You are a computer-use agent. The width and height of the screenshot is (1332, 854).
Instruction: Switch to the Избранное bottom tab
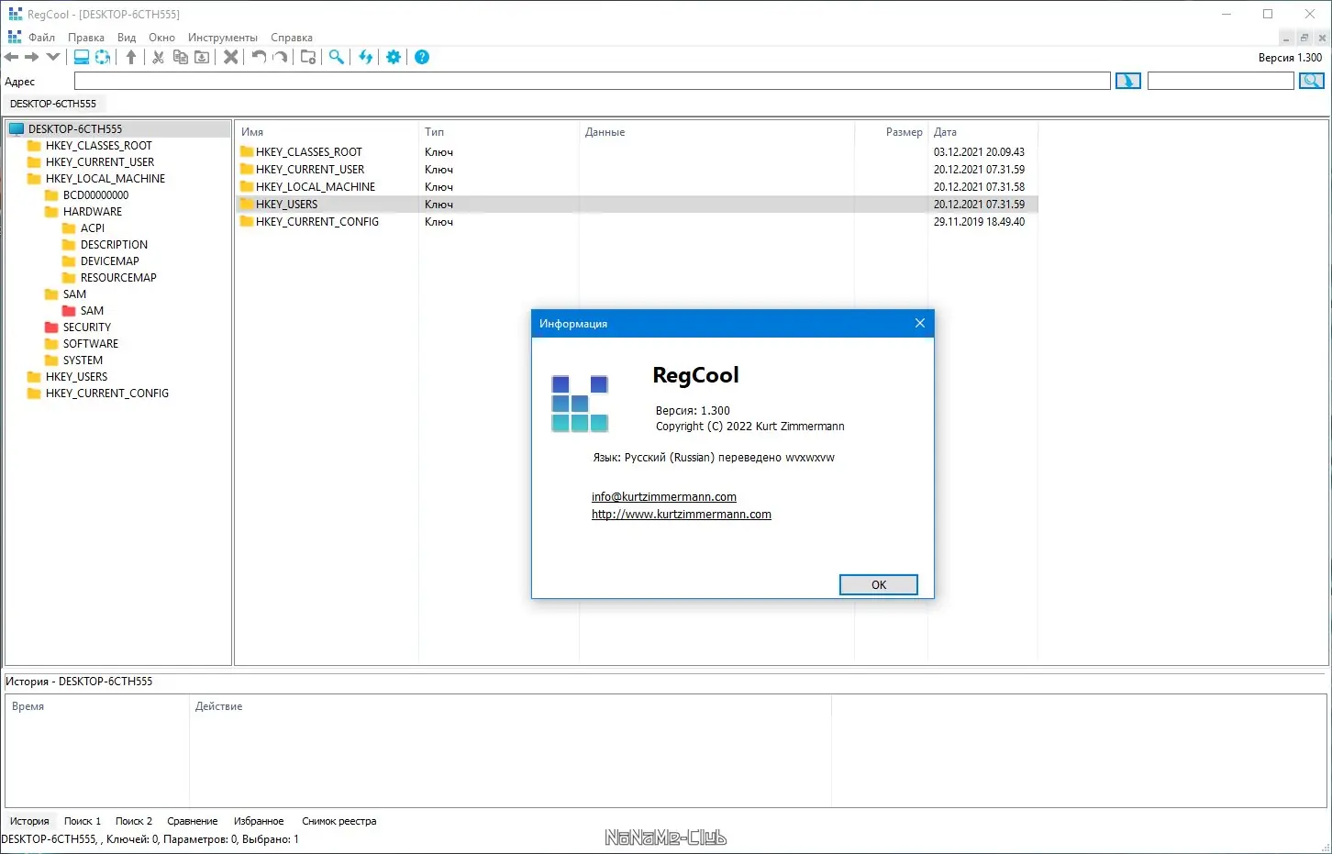[x=259, y=821]
